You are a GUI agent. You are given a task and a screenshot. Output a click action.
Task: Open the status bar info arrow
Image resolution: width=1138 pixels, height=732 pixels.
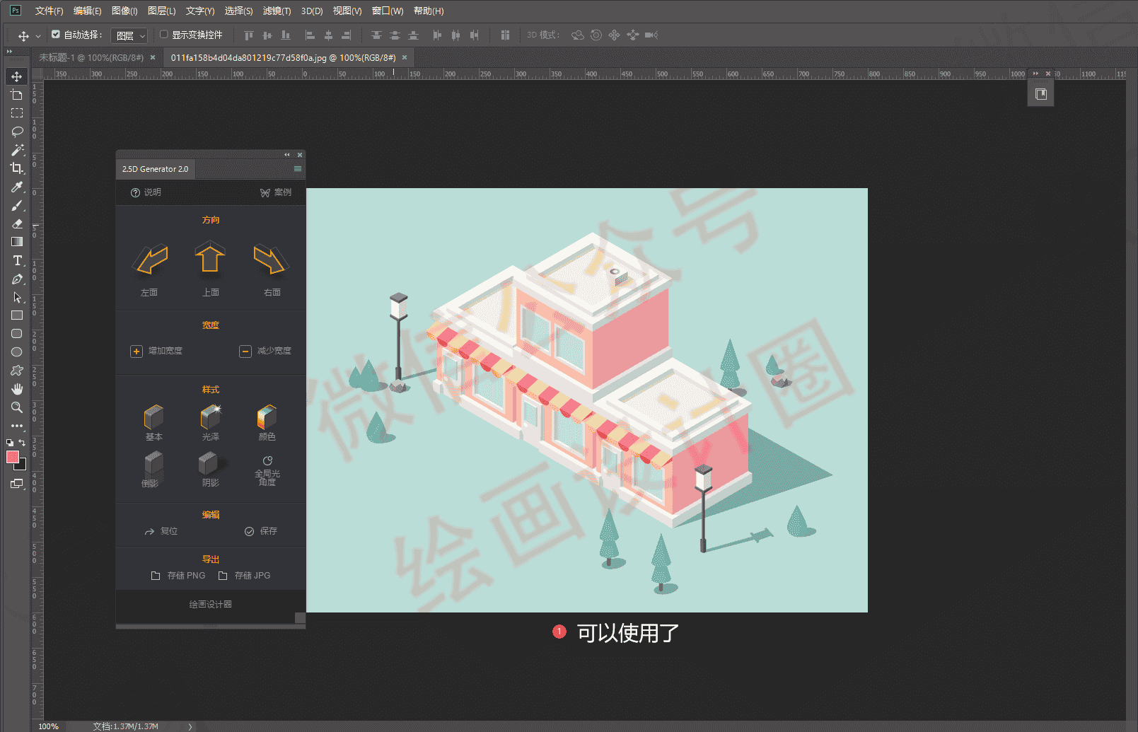190,726
